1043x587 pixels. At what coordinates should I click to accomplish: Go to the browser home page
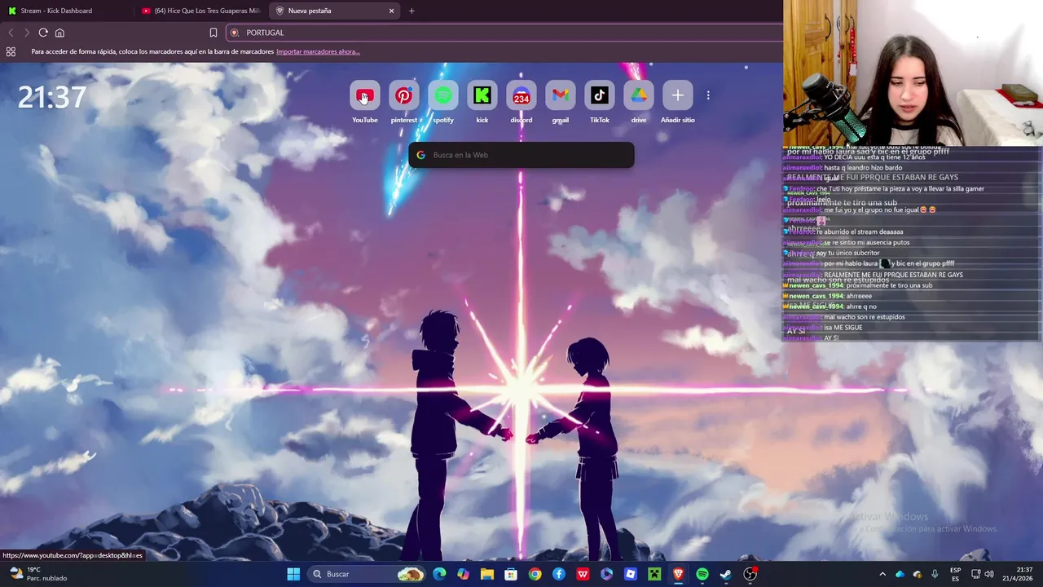(59, 33)
